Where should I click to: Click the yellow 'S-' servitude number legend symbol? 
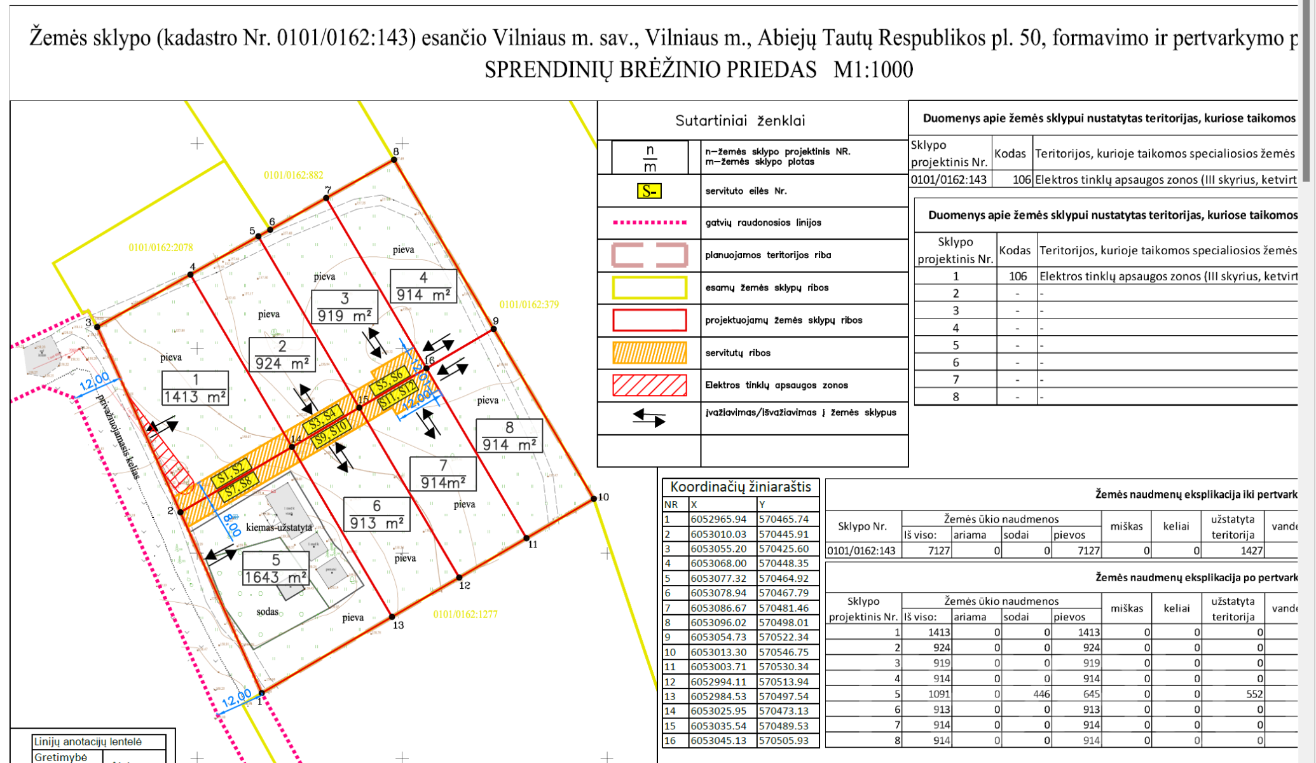point(649,191)
